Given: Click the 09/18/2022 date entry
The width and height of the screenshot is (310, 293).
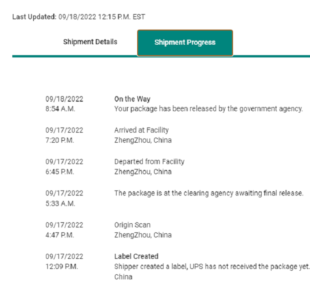Looking at the screenshot, I should click(64, 99).
